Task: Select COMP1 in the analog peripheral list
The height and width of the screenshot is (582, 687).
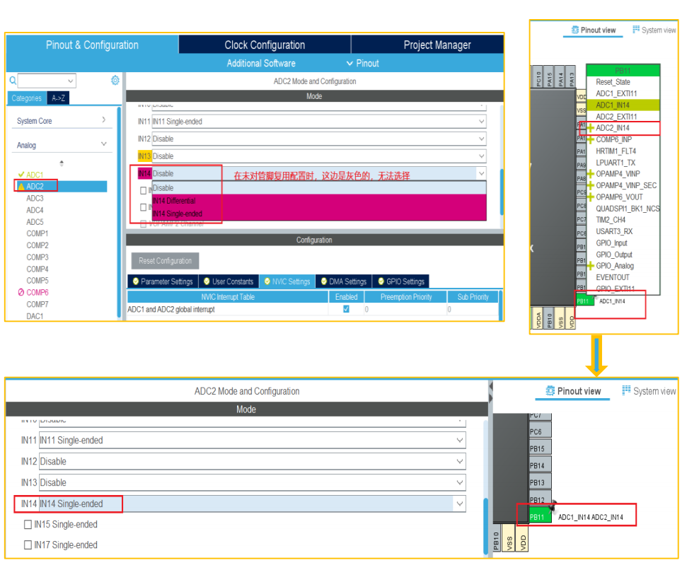Action: click(37, 233)
